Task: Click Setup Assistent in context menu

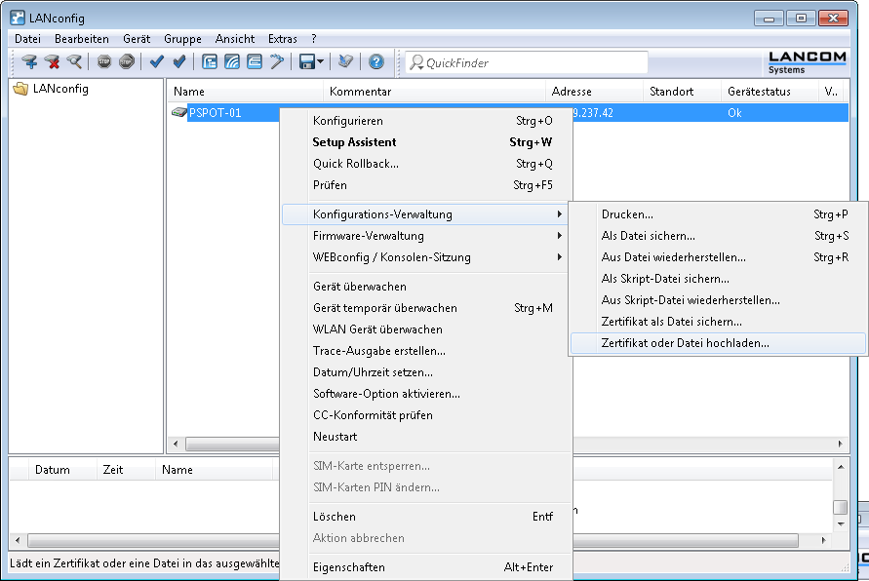Action: pos(354,142)
